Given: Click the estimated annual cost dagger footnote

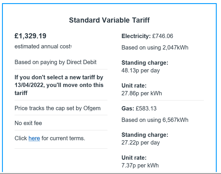Looking at the screenshot, I should click(x=71, y=46).
